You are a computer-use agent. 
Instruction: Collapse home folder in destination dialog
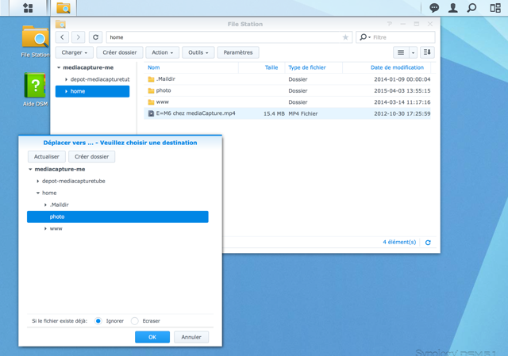pyautogui.click(x=37, y=193)
